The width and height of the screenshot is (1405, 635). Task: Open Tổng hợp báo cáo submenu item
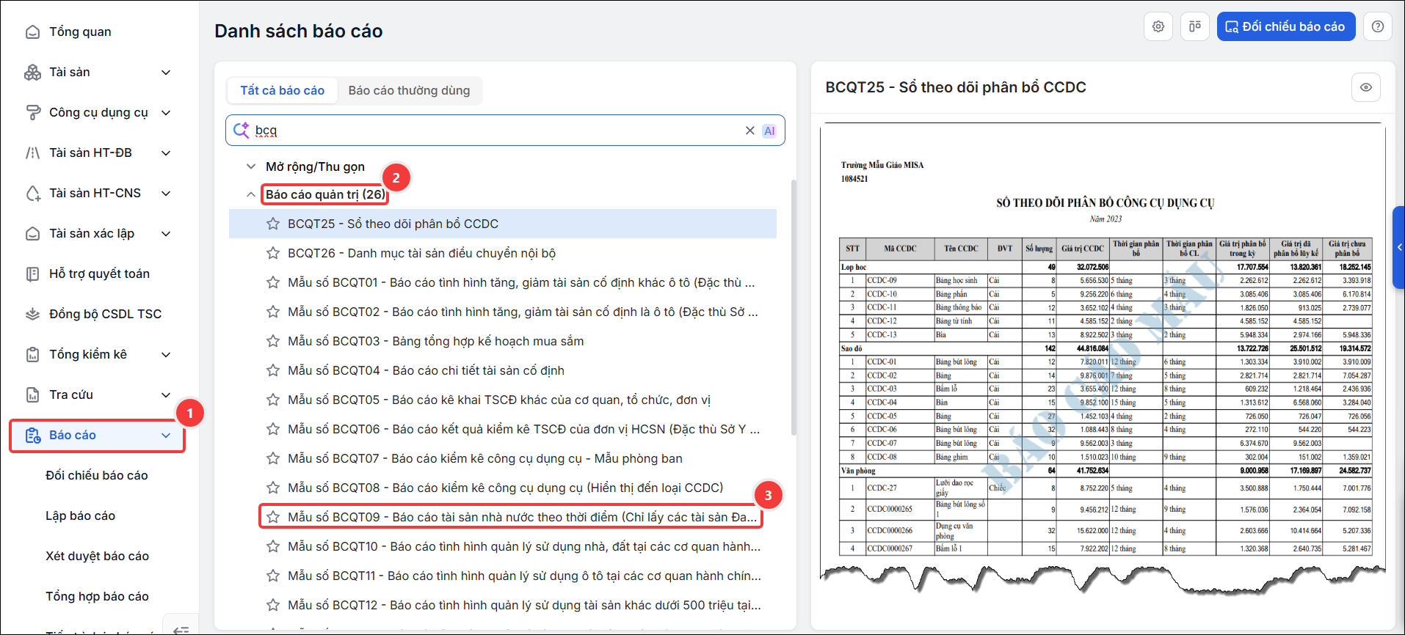[98, 596]
